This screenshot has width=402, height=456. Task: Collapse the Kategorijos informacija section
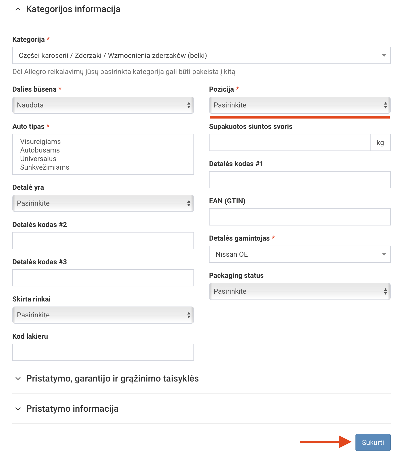(18, 9)
